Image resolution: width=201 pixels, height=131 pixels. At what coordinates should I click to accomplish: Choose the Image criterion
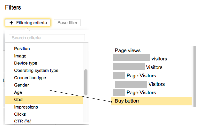point(20,56)
